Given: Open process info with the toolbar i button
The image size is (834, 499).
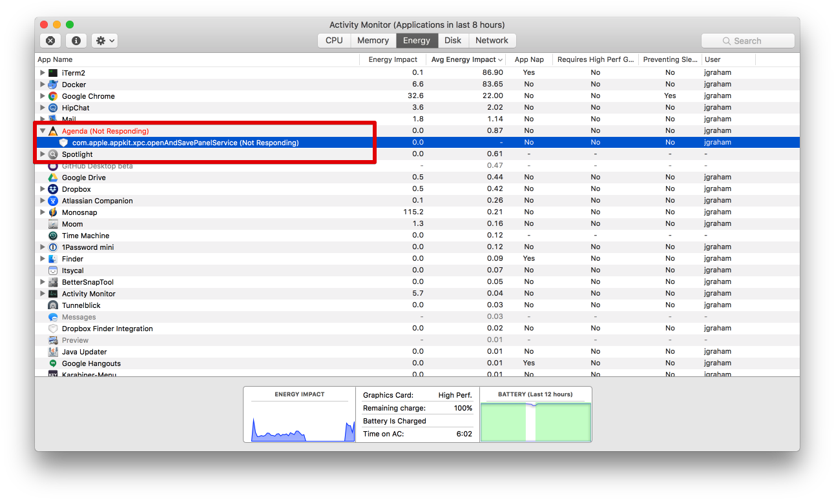Looking at the screenshot, I should coord(76,41).
